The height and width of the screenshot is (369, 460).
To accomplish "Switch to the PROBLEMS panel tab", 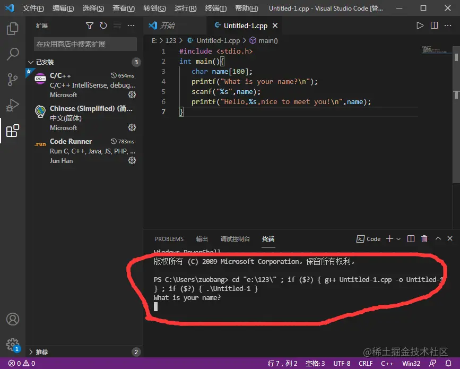I will pos(169,239).
